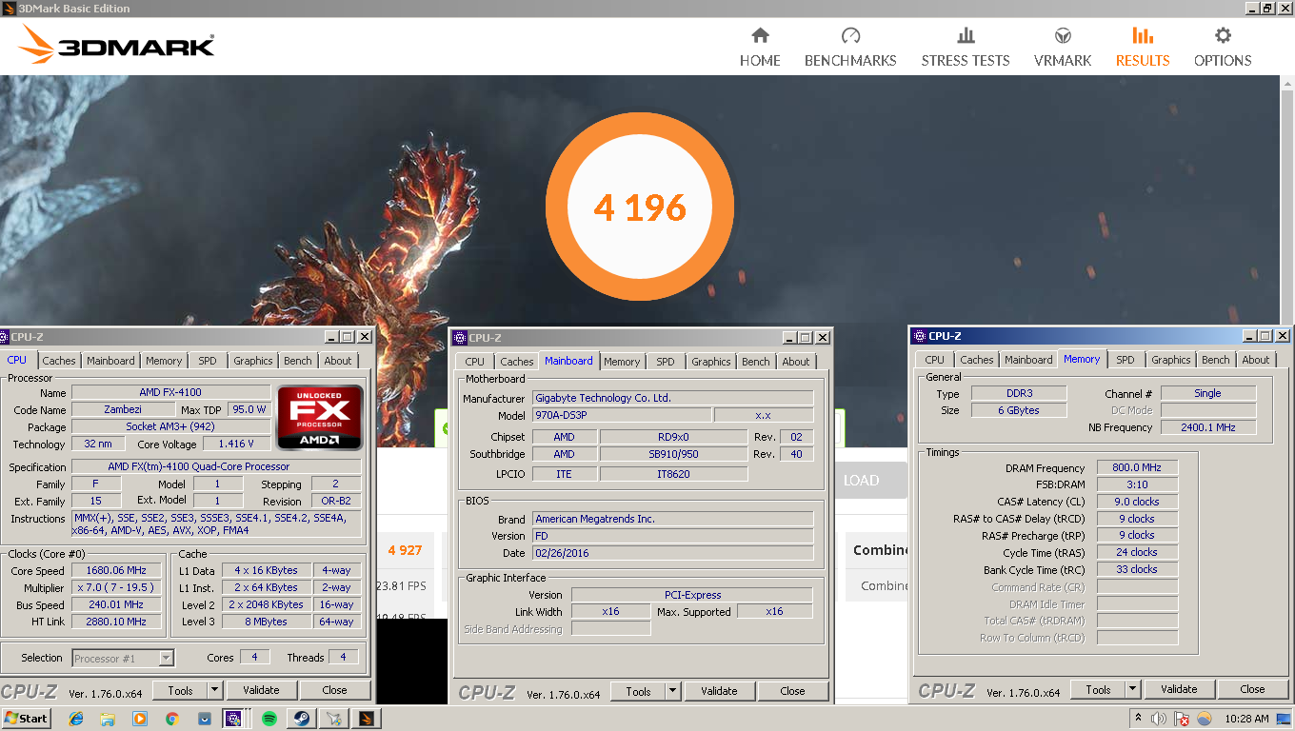The width and height of the screenshot is (1295, 731).
Task: Click DRAM Frequency 800.0 MHz value
Action: click(x=1137, y=467)
